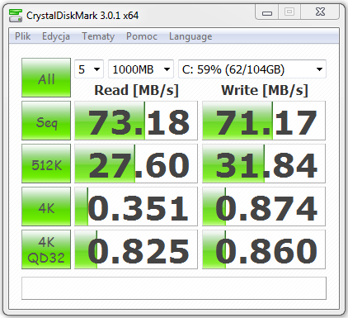Open the drive selector showing C: 59%

coord(252,69)
